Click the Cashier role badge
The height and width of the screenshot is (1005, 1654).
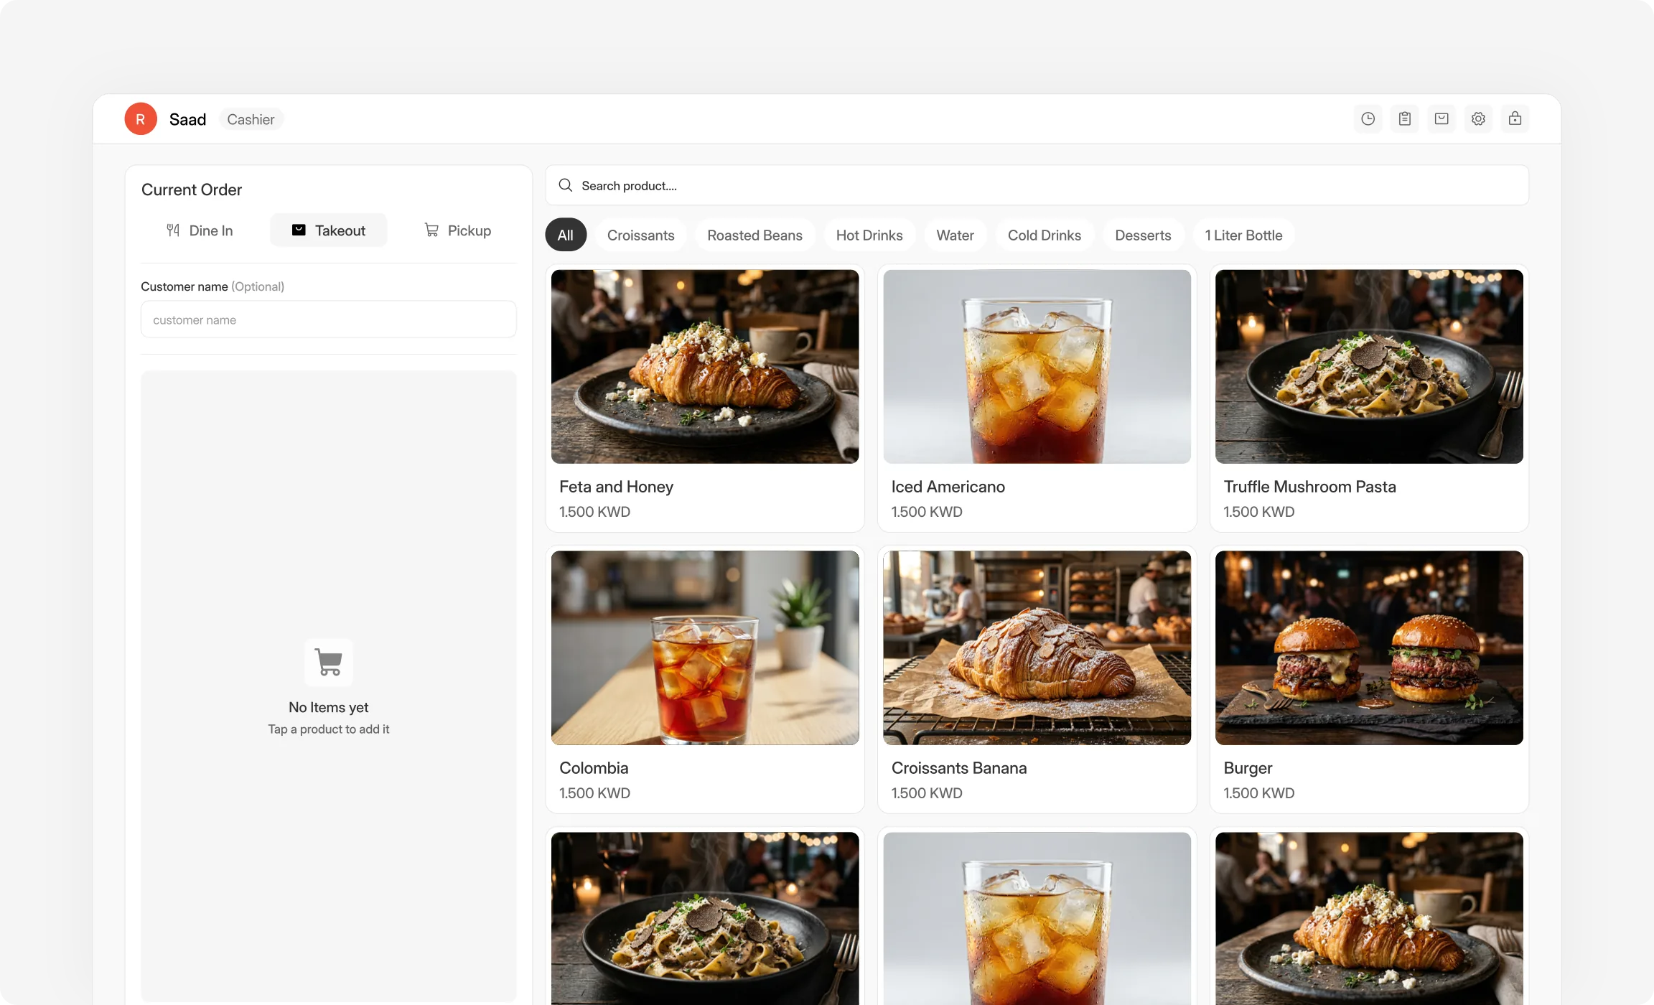point(251,120)
